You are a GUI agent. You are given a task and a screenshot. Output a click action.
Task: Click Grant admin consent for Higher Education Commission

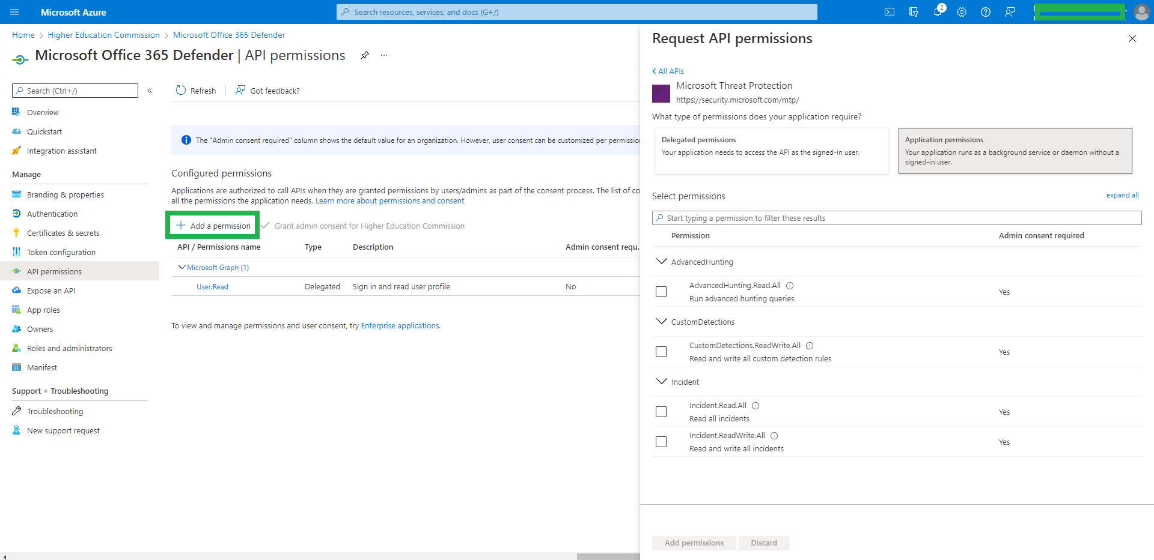[x=363, y=226]
